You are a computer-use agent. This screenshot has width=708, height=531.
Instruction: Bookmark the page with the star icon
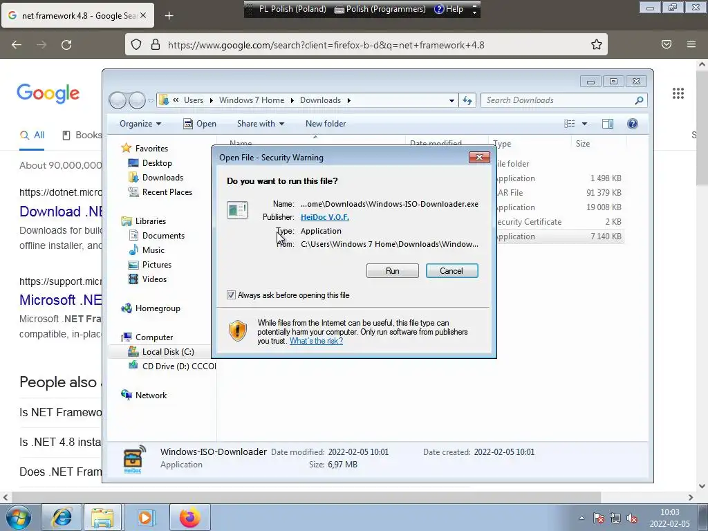click(597, 44)
